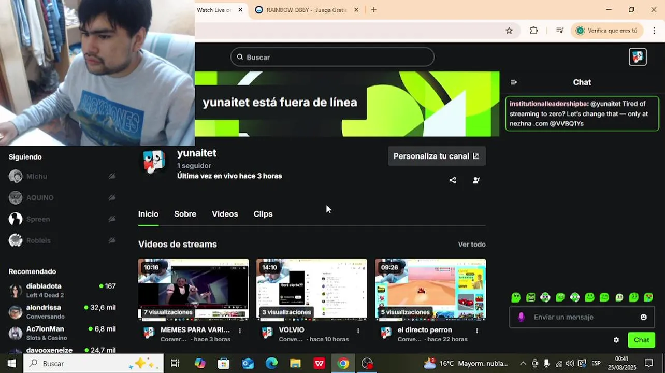Click the Windows taskbar Buscar search box
This screenshot has width=665, height=373.
pos(93,364)
